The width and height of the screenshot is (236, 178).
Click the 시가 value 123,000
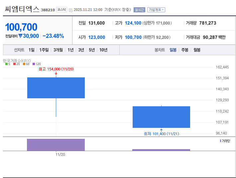(97, 37)
